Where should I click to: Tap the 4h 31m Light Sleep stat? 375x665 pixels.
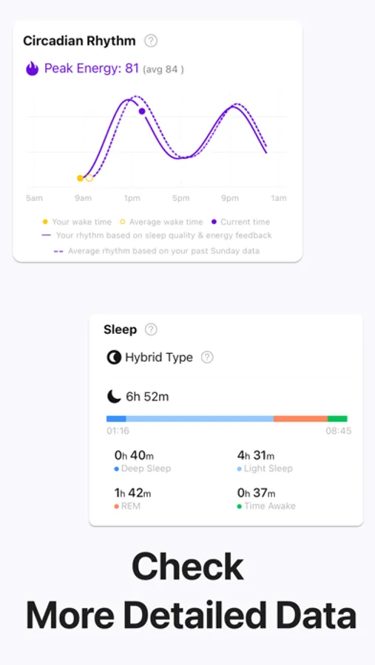tap(256, 455)
